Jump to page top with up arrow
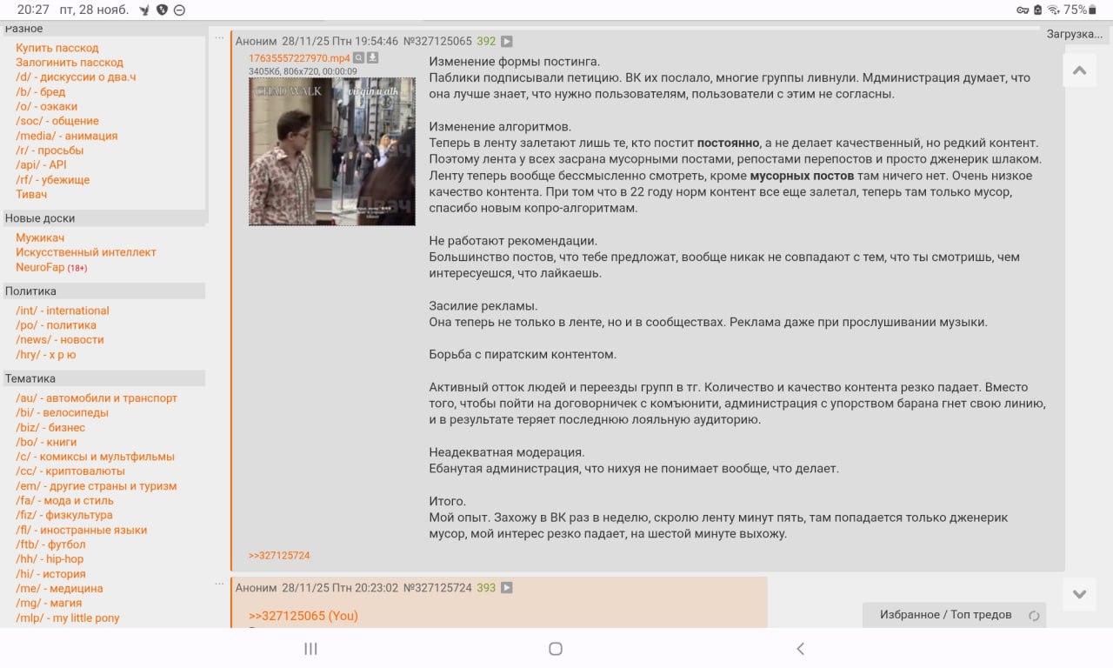This screenshot has width=1113, height=668. click(x=1079, y=70)
